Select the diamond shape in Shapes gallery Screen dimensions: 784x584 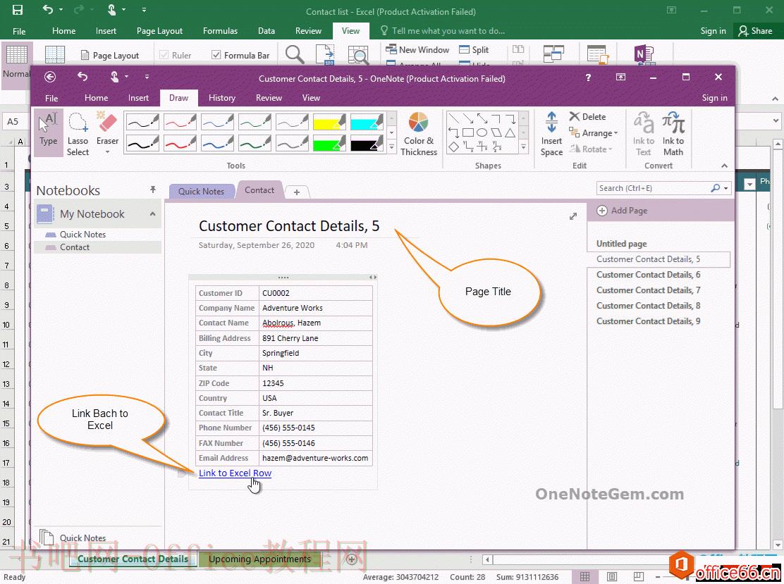click(x=453, y=147)
